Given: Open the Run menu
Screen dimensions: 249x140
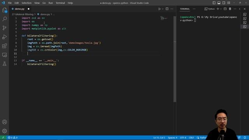Looking at the screenshot, I should pyautogui.click(x=51, y=3).
